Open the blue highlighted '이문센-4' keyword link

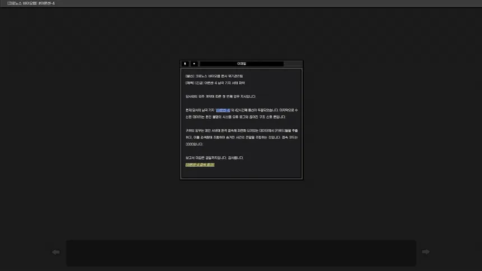[x=223, y=110]
